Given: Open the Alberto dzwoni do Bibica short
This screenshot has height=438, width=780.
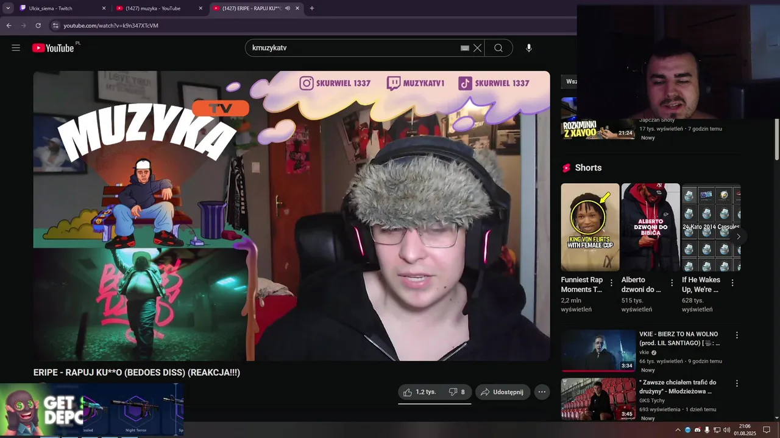Looking at the screenshot, I should (650, 227).
